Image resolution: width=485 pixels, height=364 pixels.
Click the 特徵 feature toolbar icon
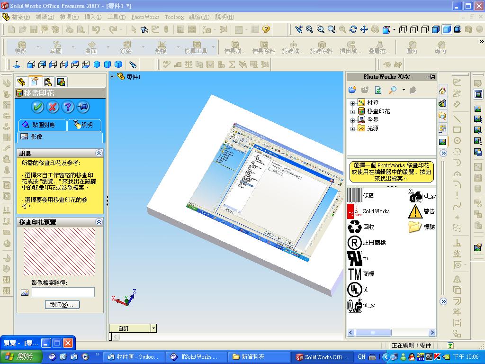pos(21,47)
